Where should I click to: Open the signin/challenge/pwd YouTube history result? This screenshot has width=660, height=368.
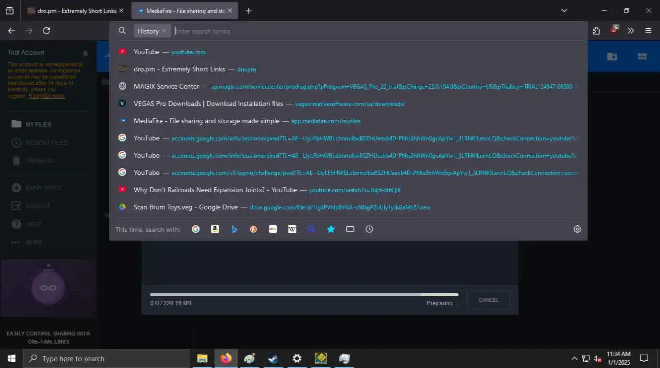pos(348,172)
